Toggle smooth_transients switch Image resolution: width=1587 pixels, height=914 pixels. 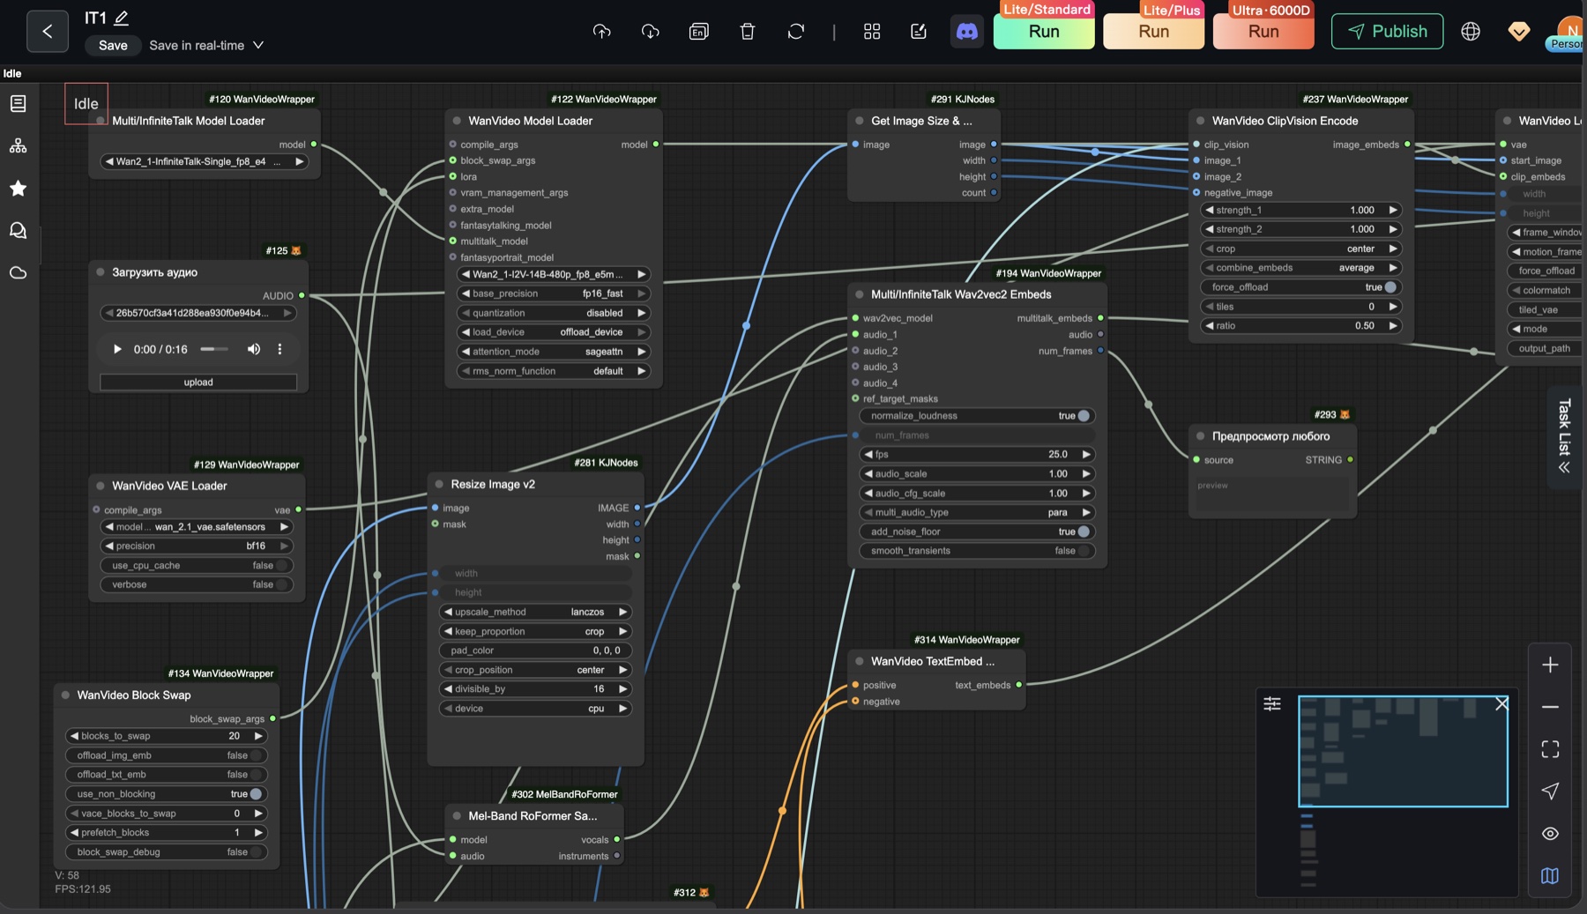[x=978, y=551]
